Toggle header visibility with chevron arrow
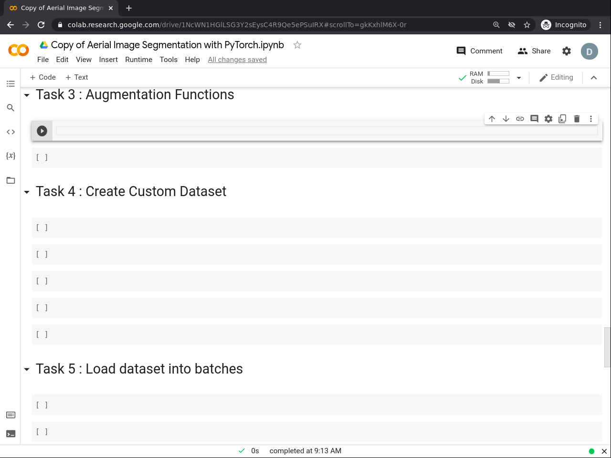Viewport: 611px width, 458px height. [x=594, y=78]
